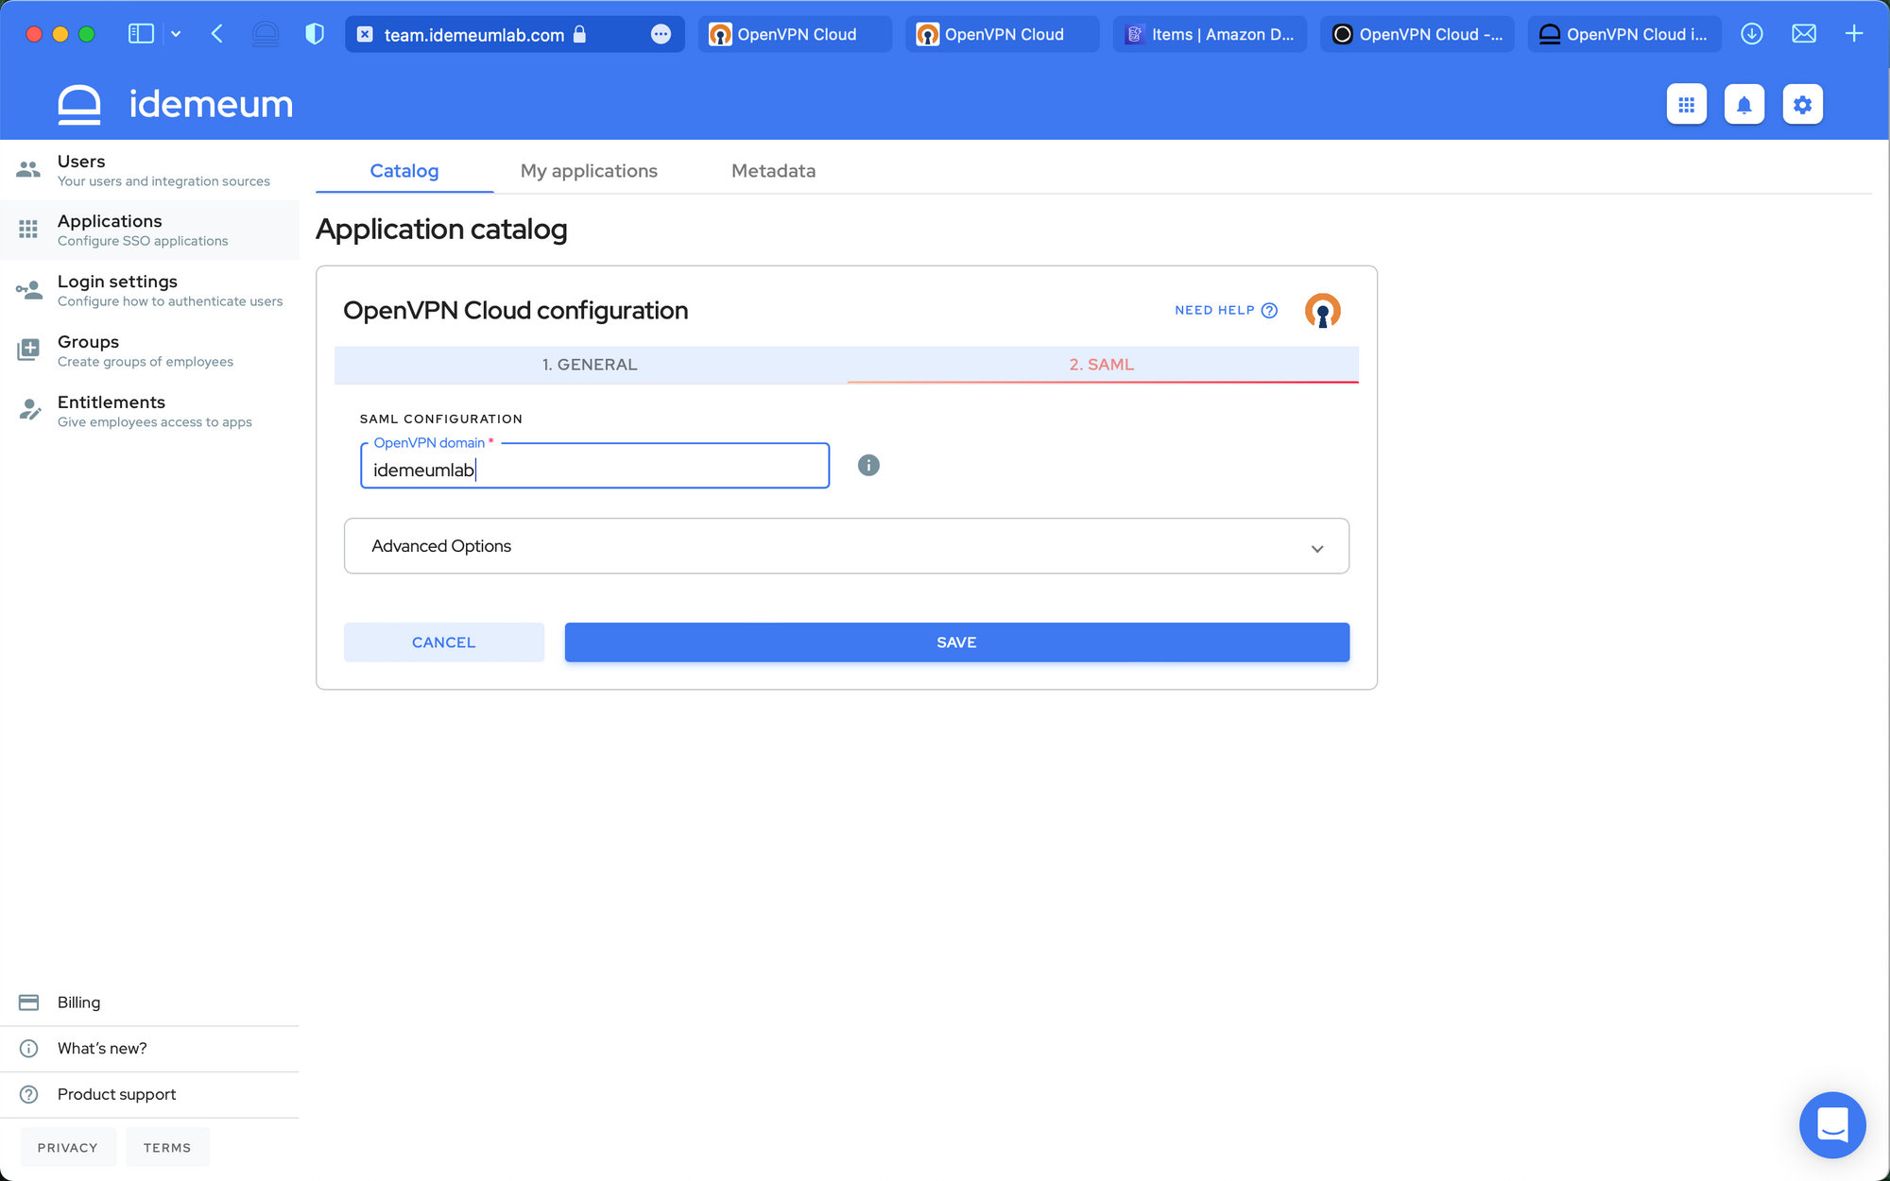Screen dimensions: 1890x1181
Task: Click the NEED HELP link
Action: (1226, 310)
